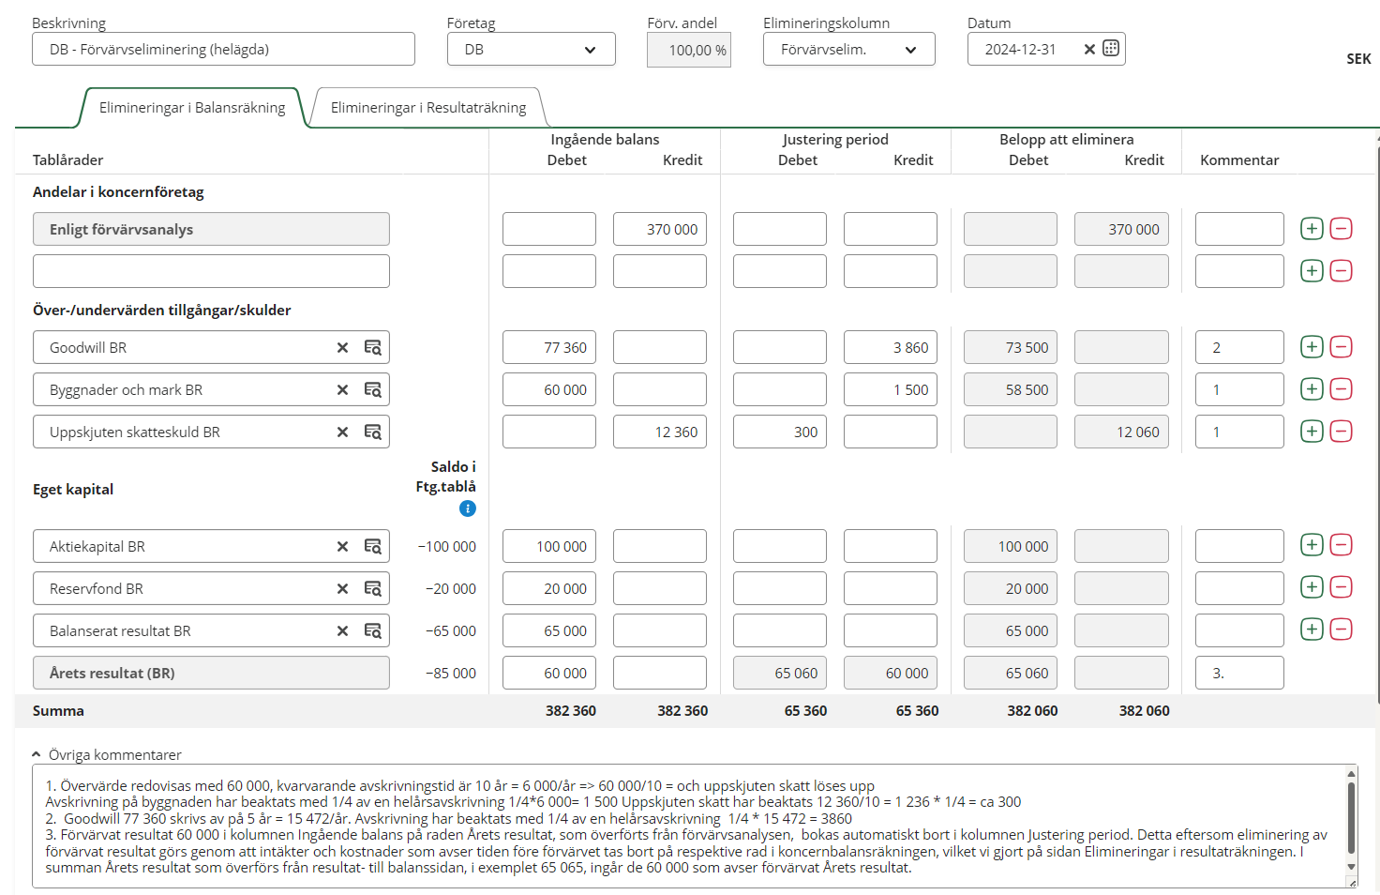1380x895 pixels.
Task: Open the Företag dropdown
Action: 531,50
